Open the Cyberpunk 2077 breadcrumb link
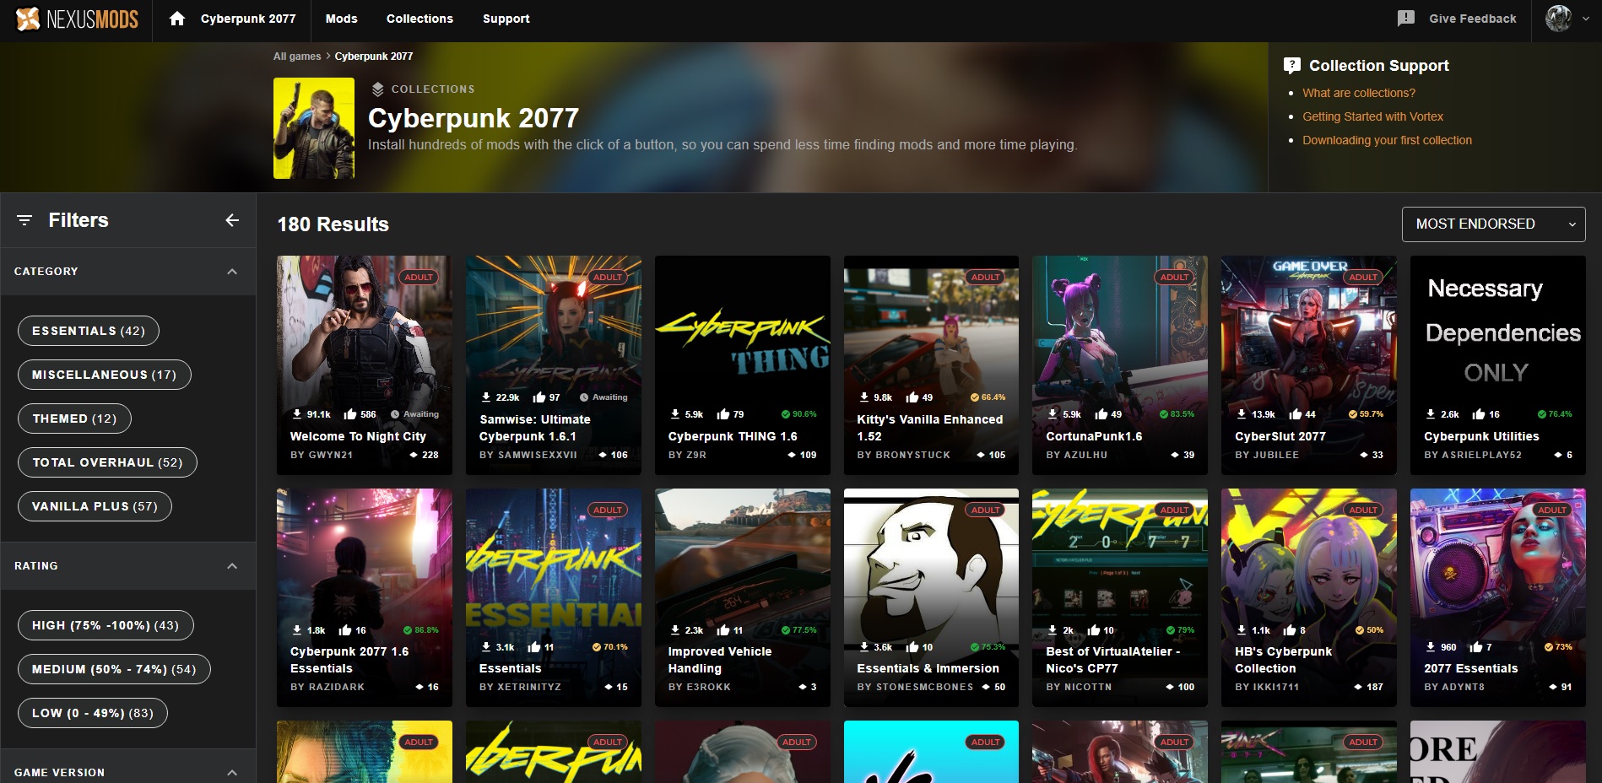The height and width of the screenshot is (783, 1602). [374, 57]
